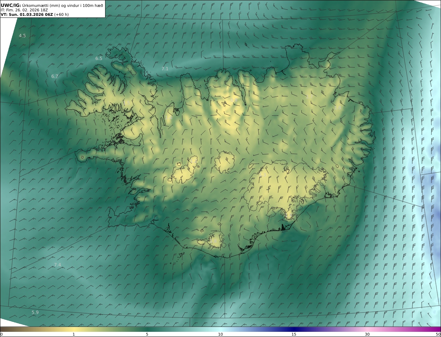The image size is (441, 337).
Task: Click the UWC/IG title text
Action: 11,5
